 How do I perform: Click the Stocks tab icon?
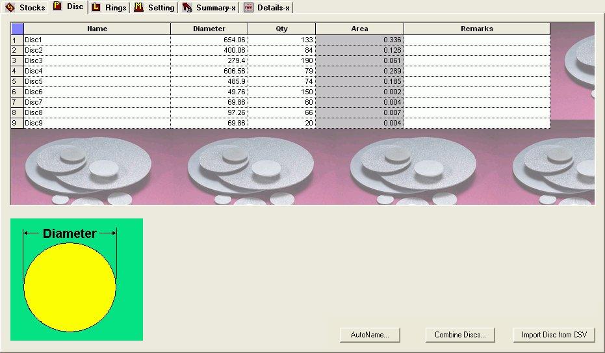[10, 8]
